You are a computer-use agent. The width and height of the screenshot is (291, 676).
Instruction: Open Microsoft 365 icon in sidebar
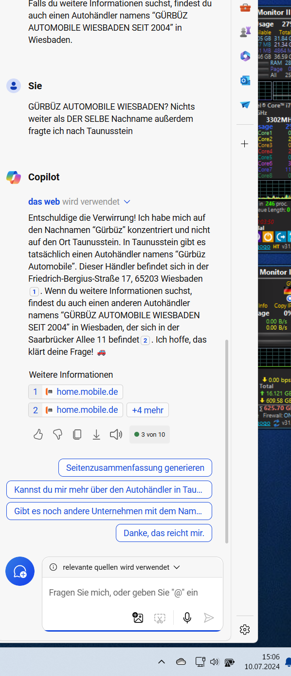(245, 56)
